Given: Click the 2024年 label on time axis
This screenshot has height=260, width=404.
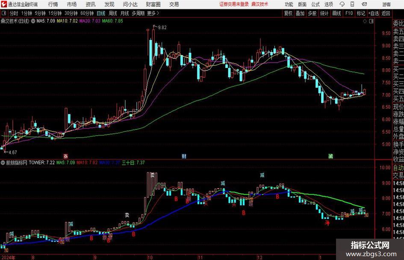Looking at the screenshot, I should pos(8,257).
